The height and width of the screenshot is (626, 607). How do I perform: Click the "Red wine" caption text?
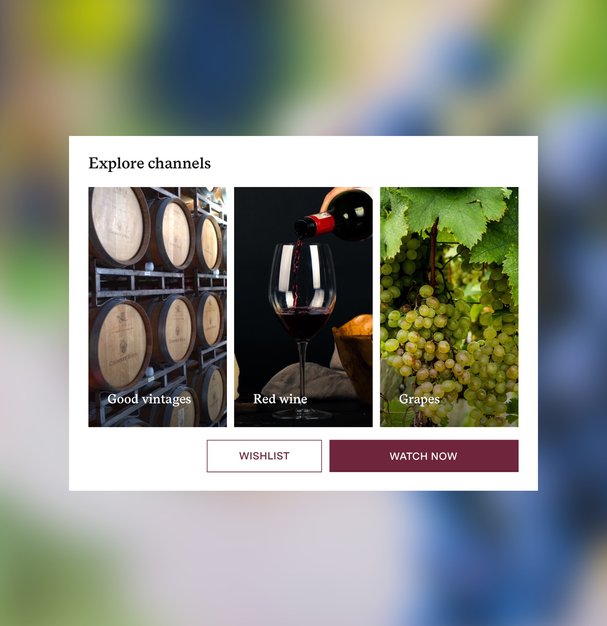280,399
